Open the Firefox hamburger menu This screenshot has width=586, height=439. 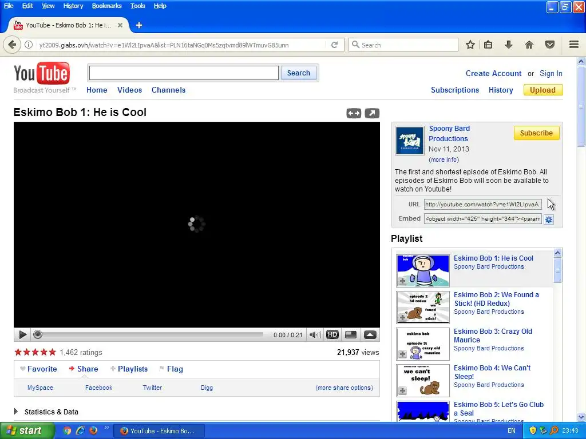click(574, 45)
